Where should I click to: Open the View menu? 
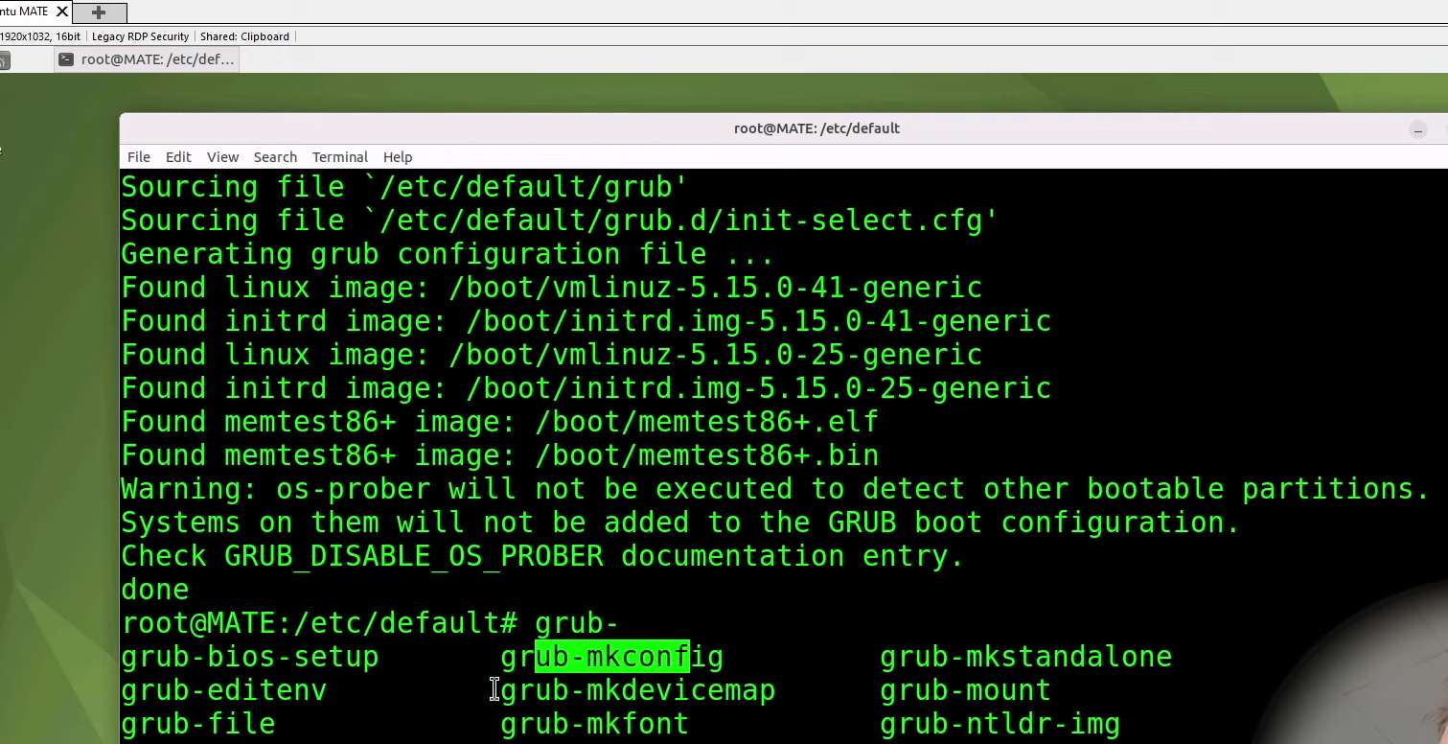222,156
